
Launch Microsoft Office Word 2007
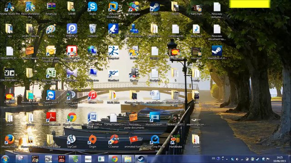pos(92,120)
